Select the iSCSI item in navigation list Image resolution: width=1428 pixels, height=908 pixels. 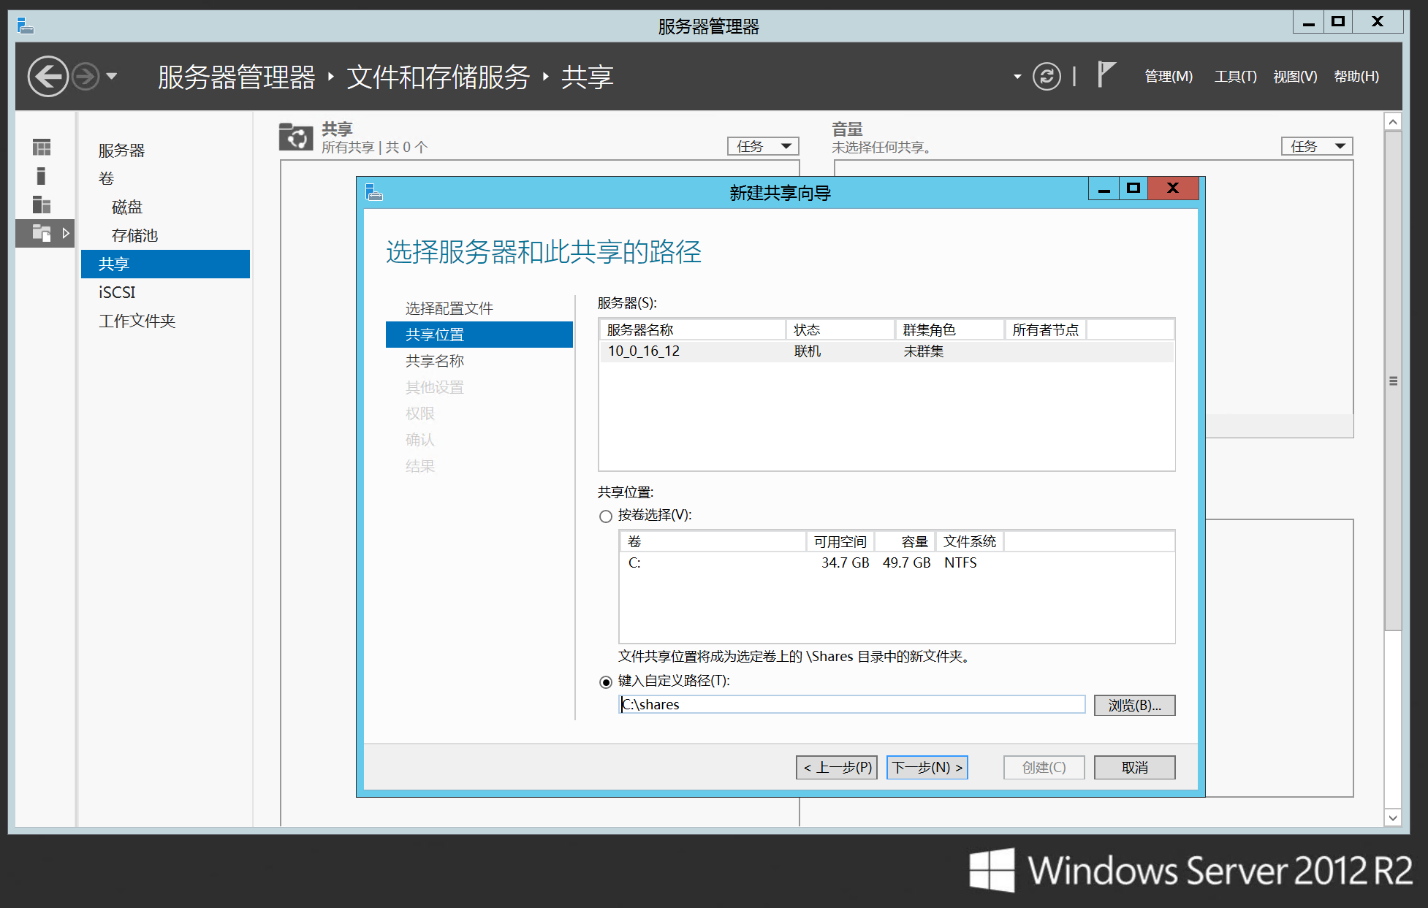(x=118, y=292)
